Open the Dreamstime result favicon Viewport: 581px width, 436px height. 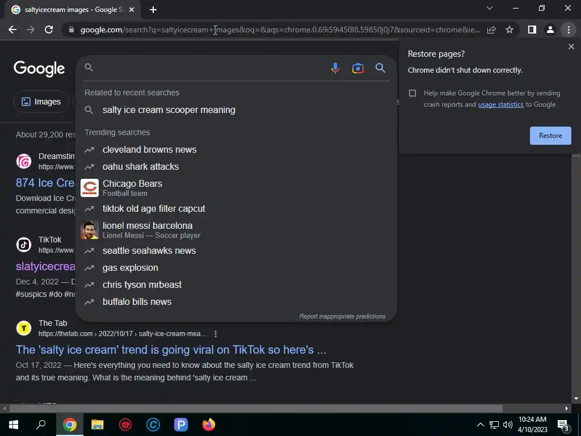tap(24, 161)
